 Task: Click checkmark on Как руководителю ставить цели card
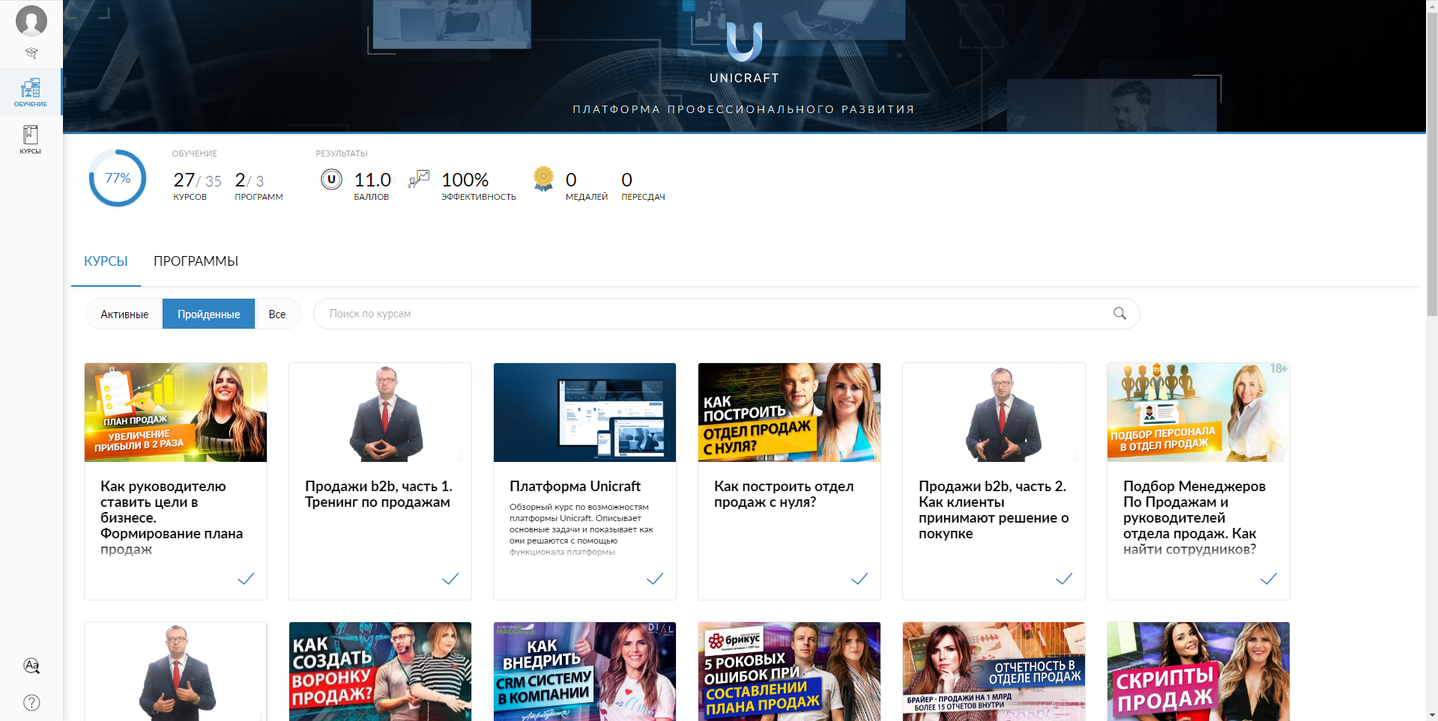[x=246, y=579]
